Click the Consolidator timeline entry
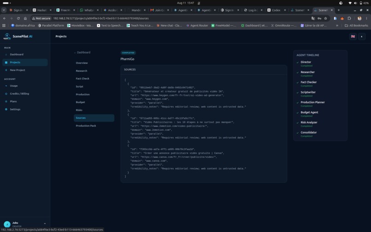This screenshot has width=371, height=232. click(x=308, y=132)
